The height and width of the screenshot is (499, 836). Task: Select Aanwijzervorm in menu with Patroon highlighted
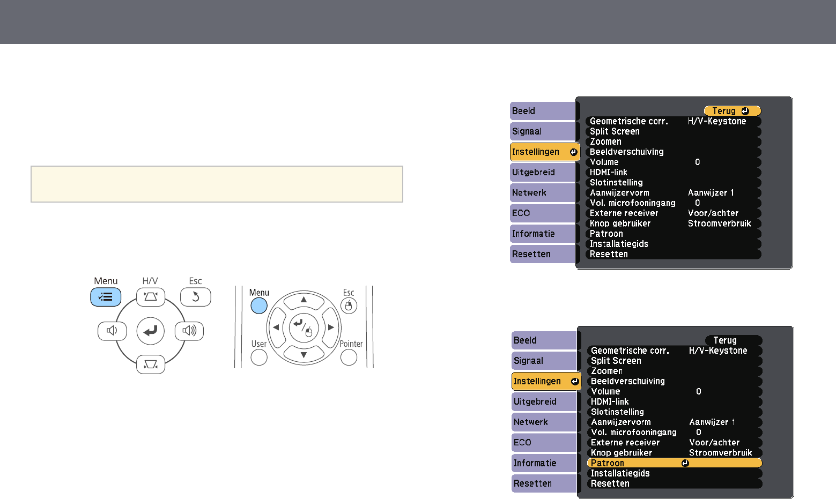click(x=675, y=422)
